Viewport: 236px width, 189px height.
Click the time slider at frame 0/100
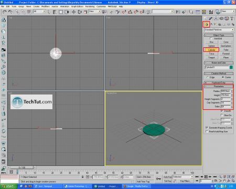pyautogui.click(x=22, y=167)
